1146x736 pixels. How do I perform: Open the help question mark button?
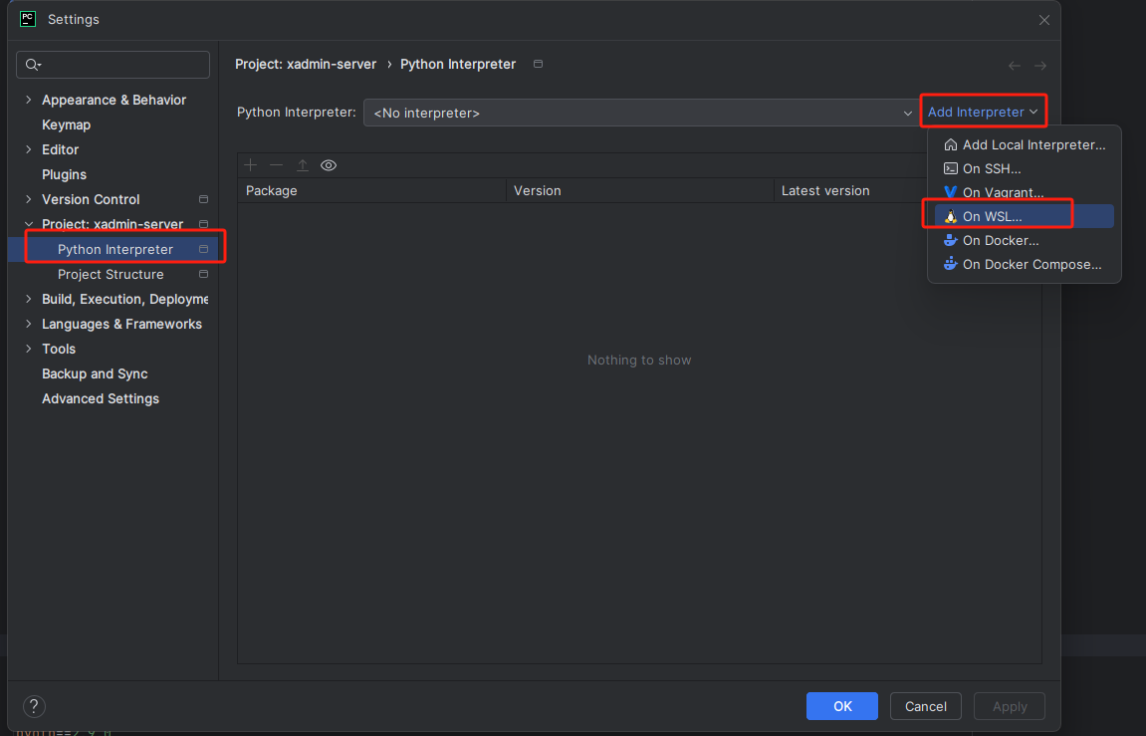tap(35, 706)
